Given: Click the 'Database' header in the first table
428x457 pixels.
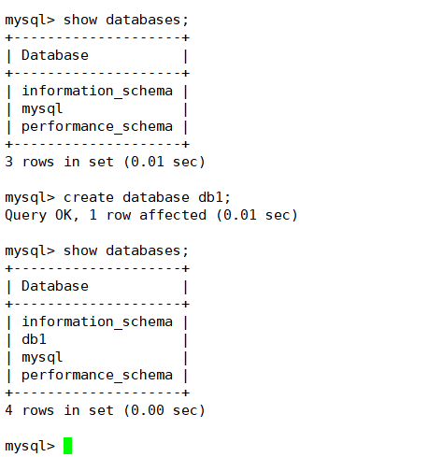Looking at the screenshot, I should click(x=55, y=56).
